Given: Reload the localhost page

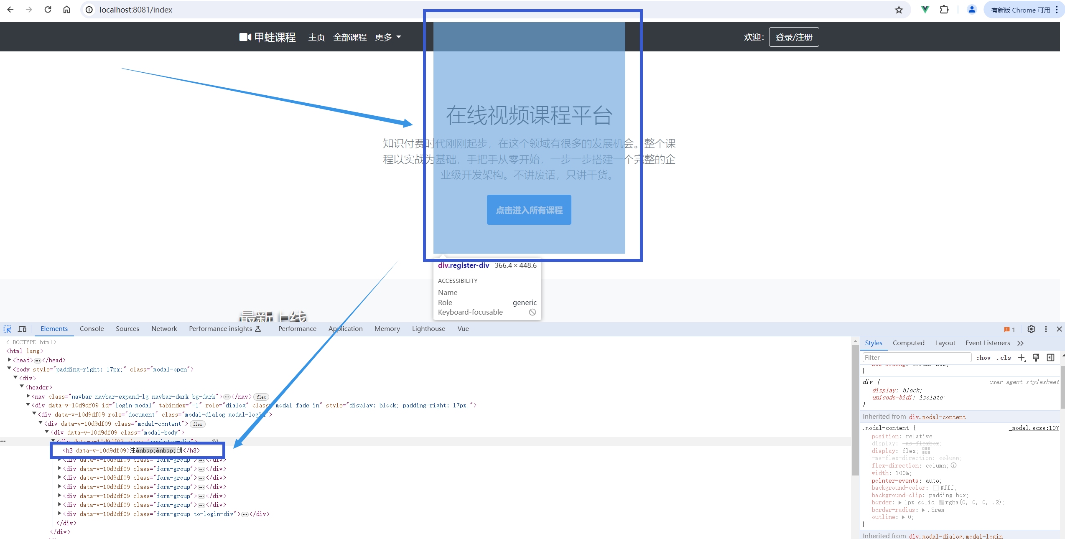Looking at the screenshot, I should point(48,9).
